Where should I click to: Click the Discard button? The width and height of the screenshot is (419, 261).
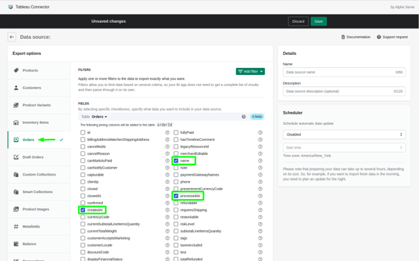(298, 22)
